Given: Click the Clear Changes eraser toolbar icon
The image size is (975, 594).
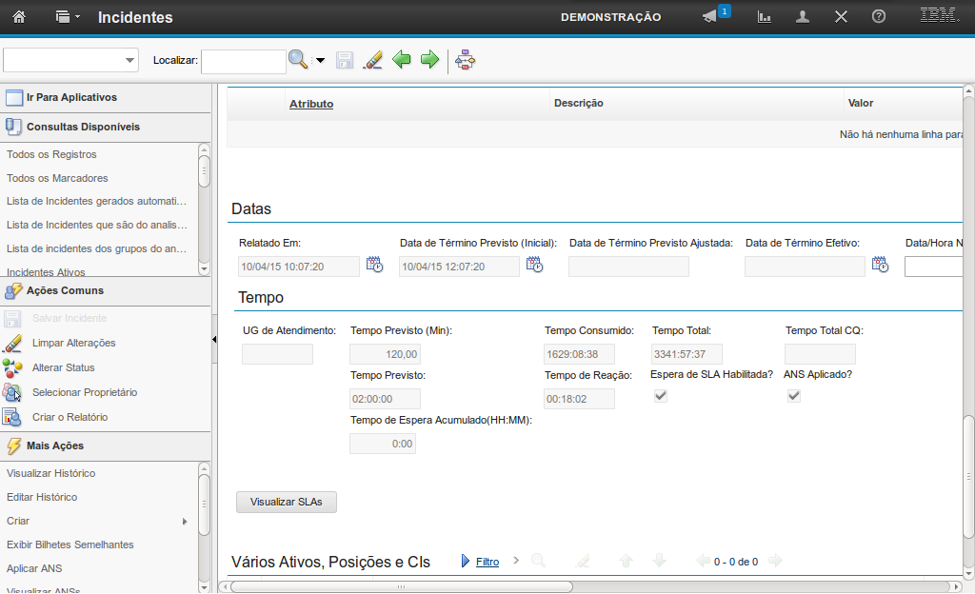Looking at the screenshot, I should pos(373,60).
